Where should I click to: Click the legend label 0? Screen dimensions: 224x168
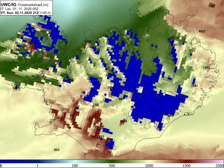[1, 166]
